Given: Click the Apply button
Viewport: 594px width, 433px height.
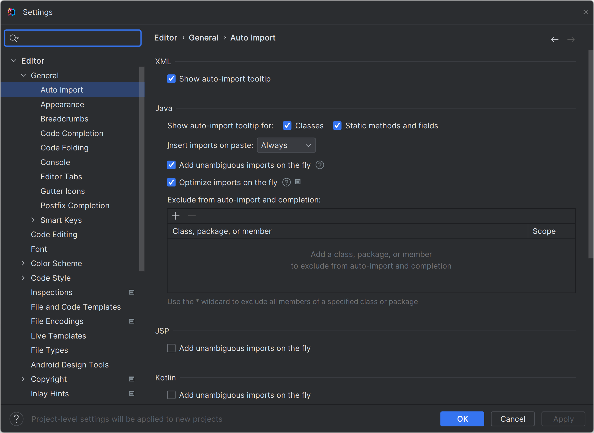Looking at the screenshot, I should pos(563,419).
